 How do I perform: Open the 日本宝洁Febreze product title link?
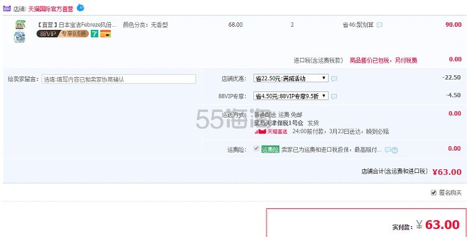click(x=77, y=25)
